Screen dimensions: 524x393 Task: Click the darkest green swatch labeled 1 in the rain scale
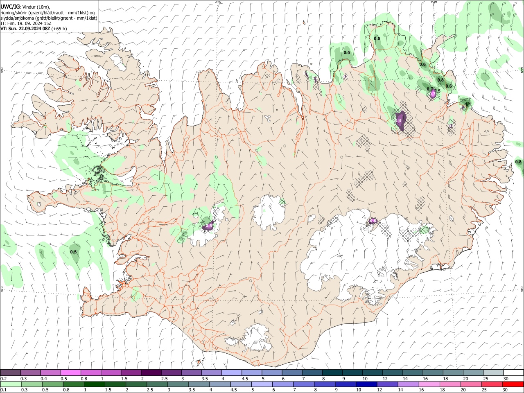(94, 384)
